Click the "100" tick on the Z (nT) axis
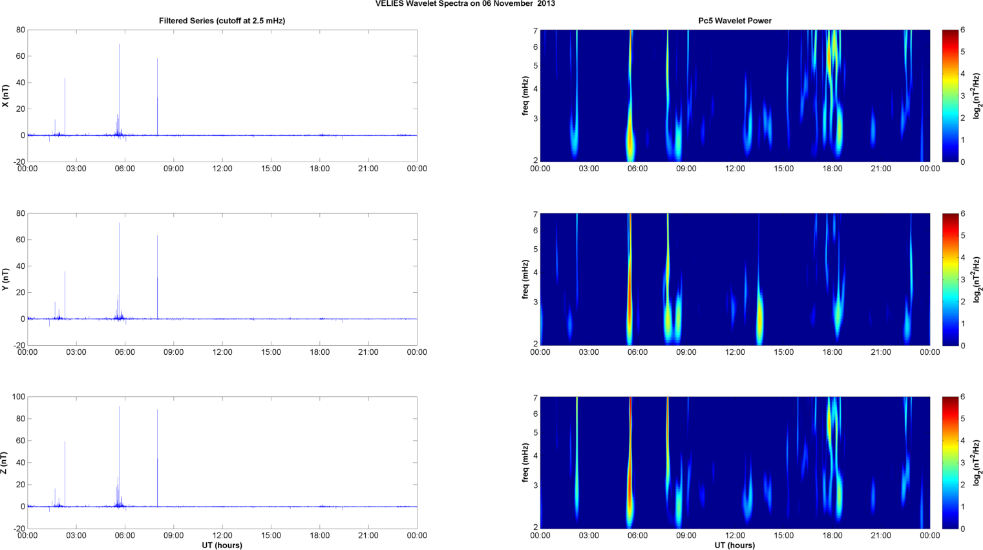The height and width of the screenshot is (550, 983). (19, 397)
